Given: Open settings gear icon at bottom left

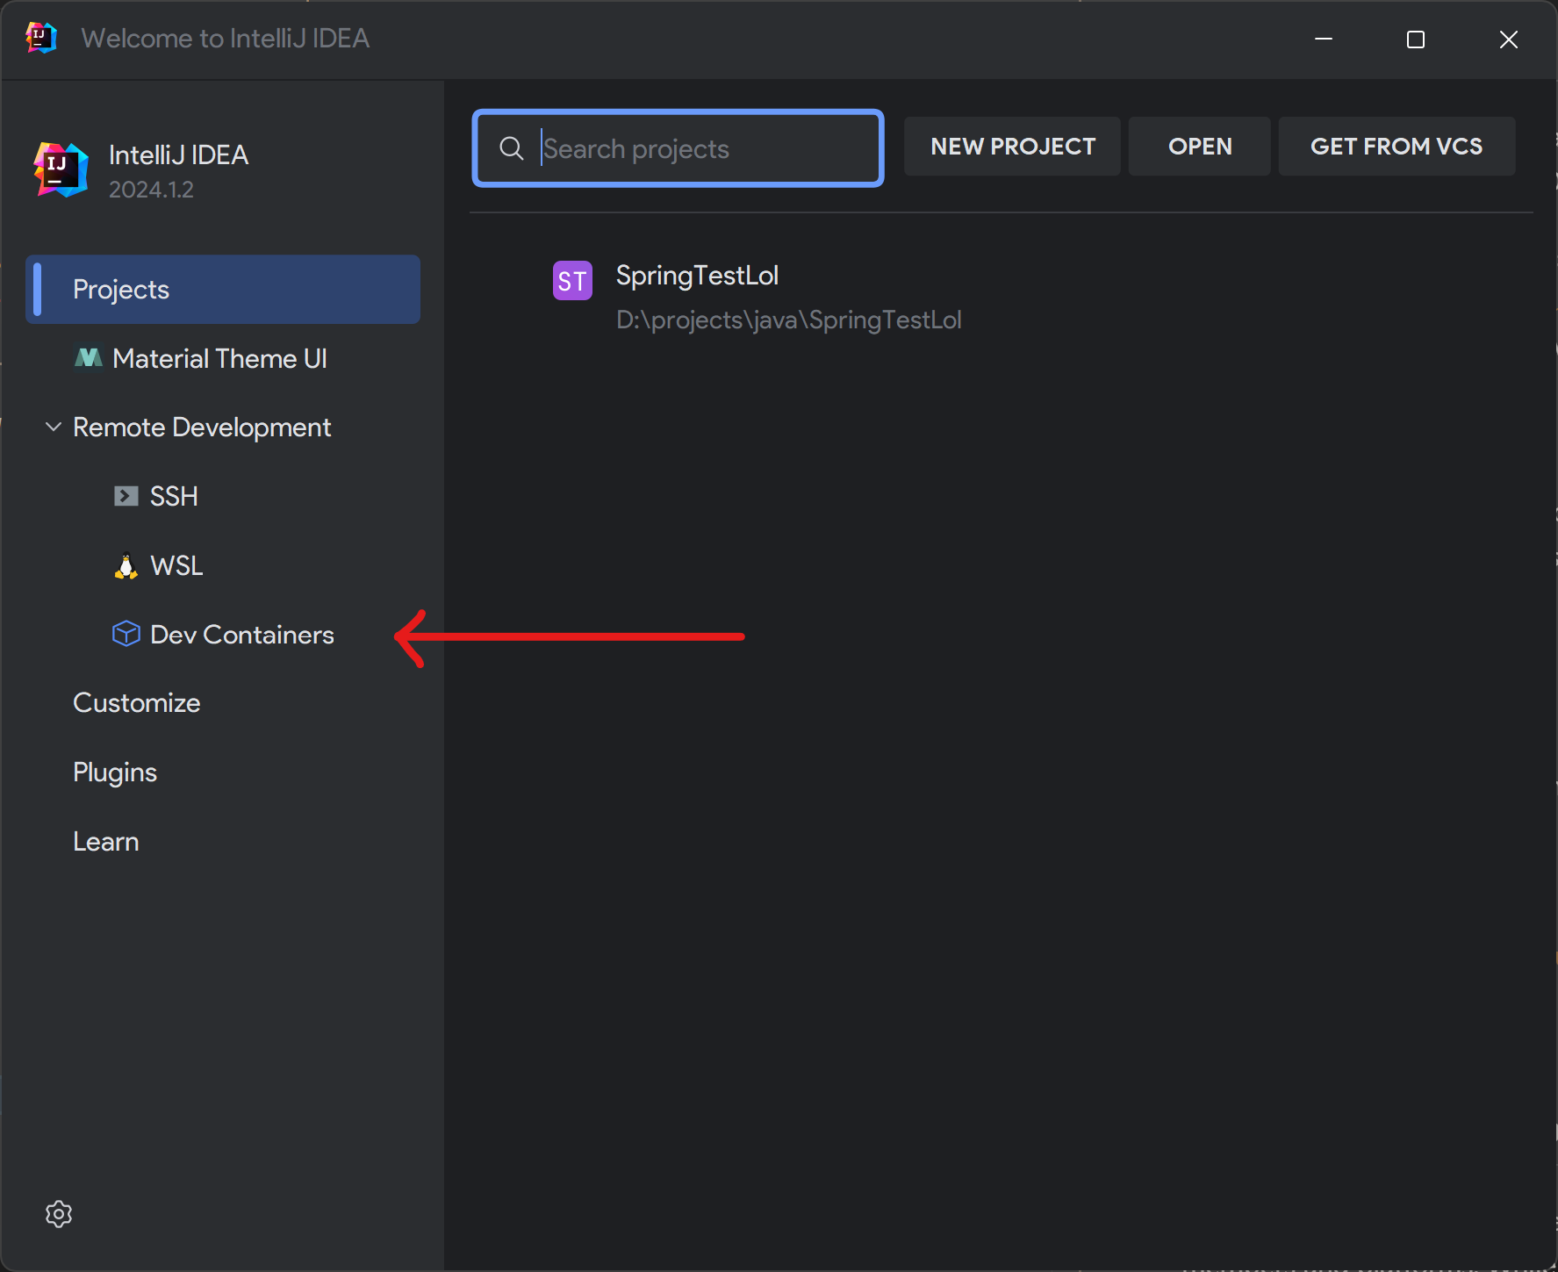Looking at the screenshot, I should 59,1214.
